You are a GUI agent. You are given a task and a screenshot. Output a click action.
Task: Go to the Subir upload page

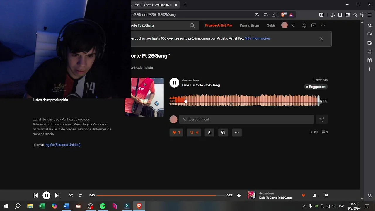point(271,25)
